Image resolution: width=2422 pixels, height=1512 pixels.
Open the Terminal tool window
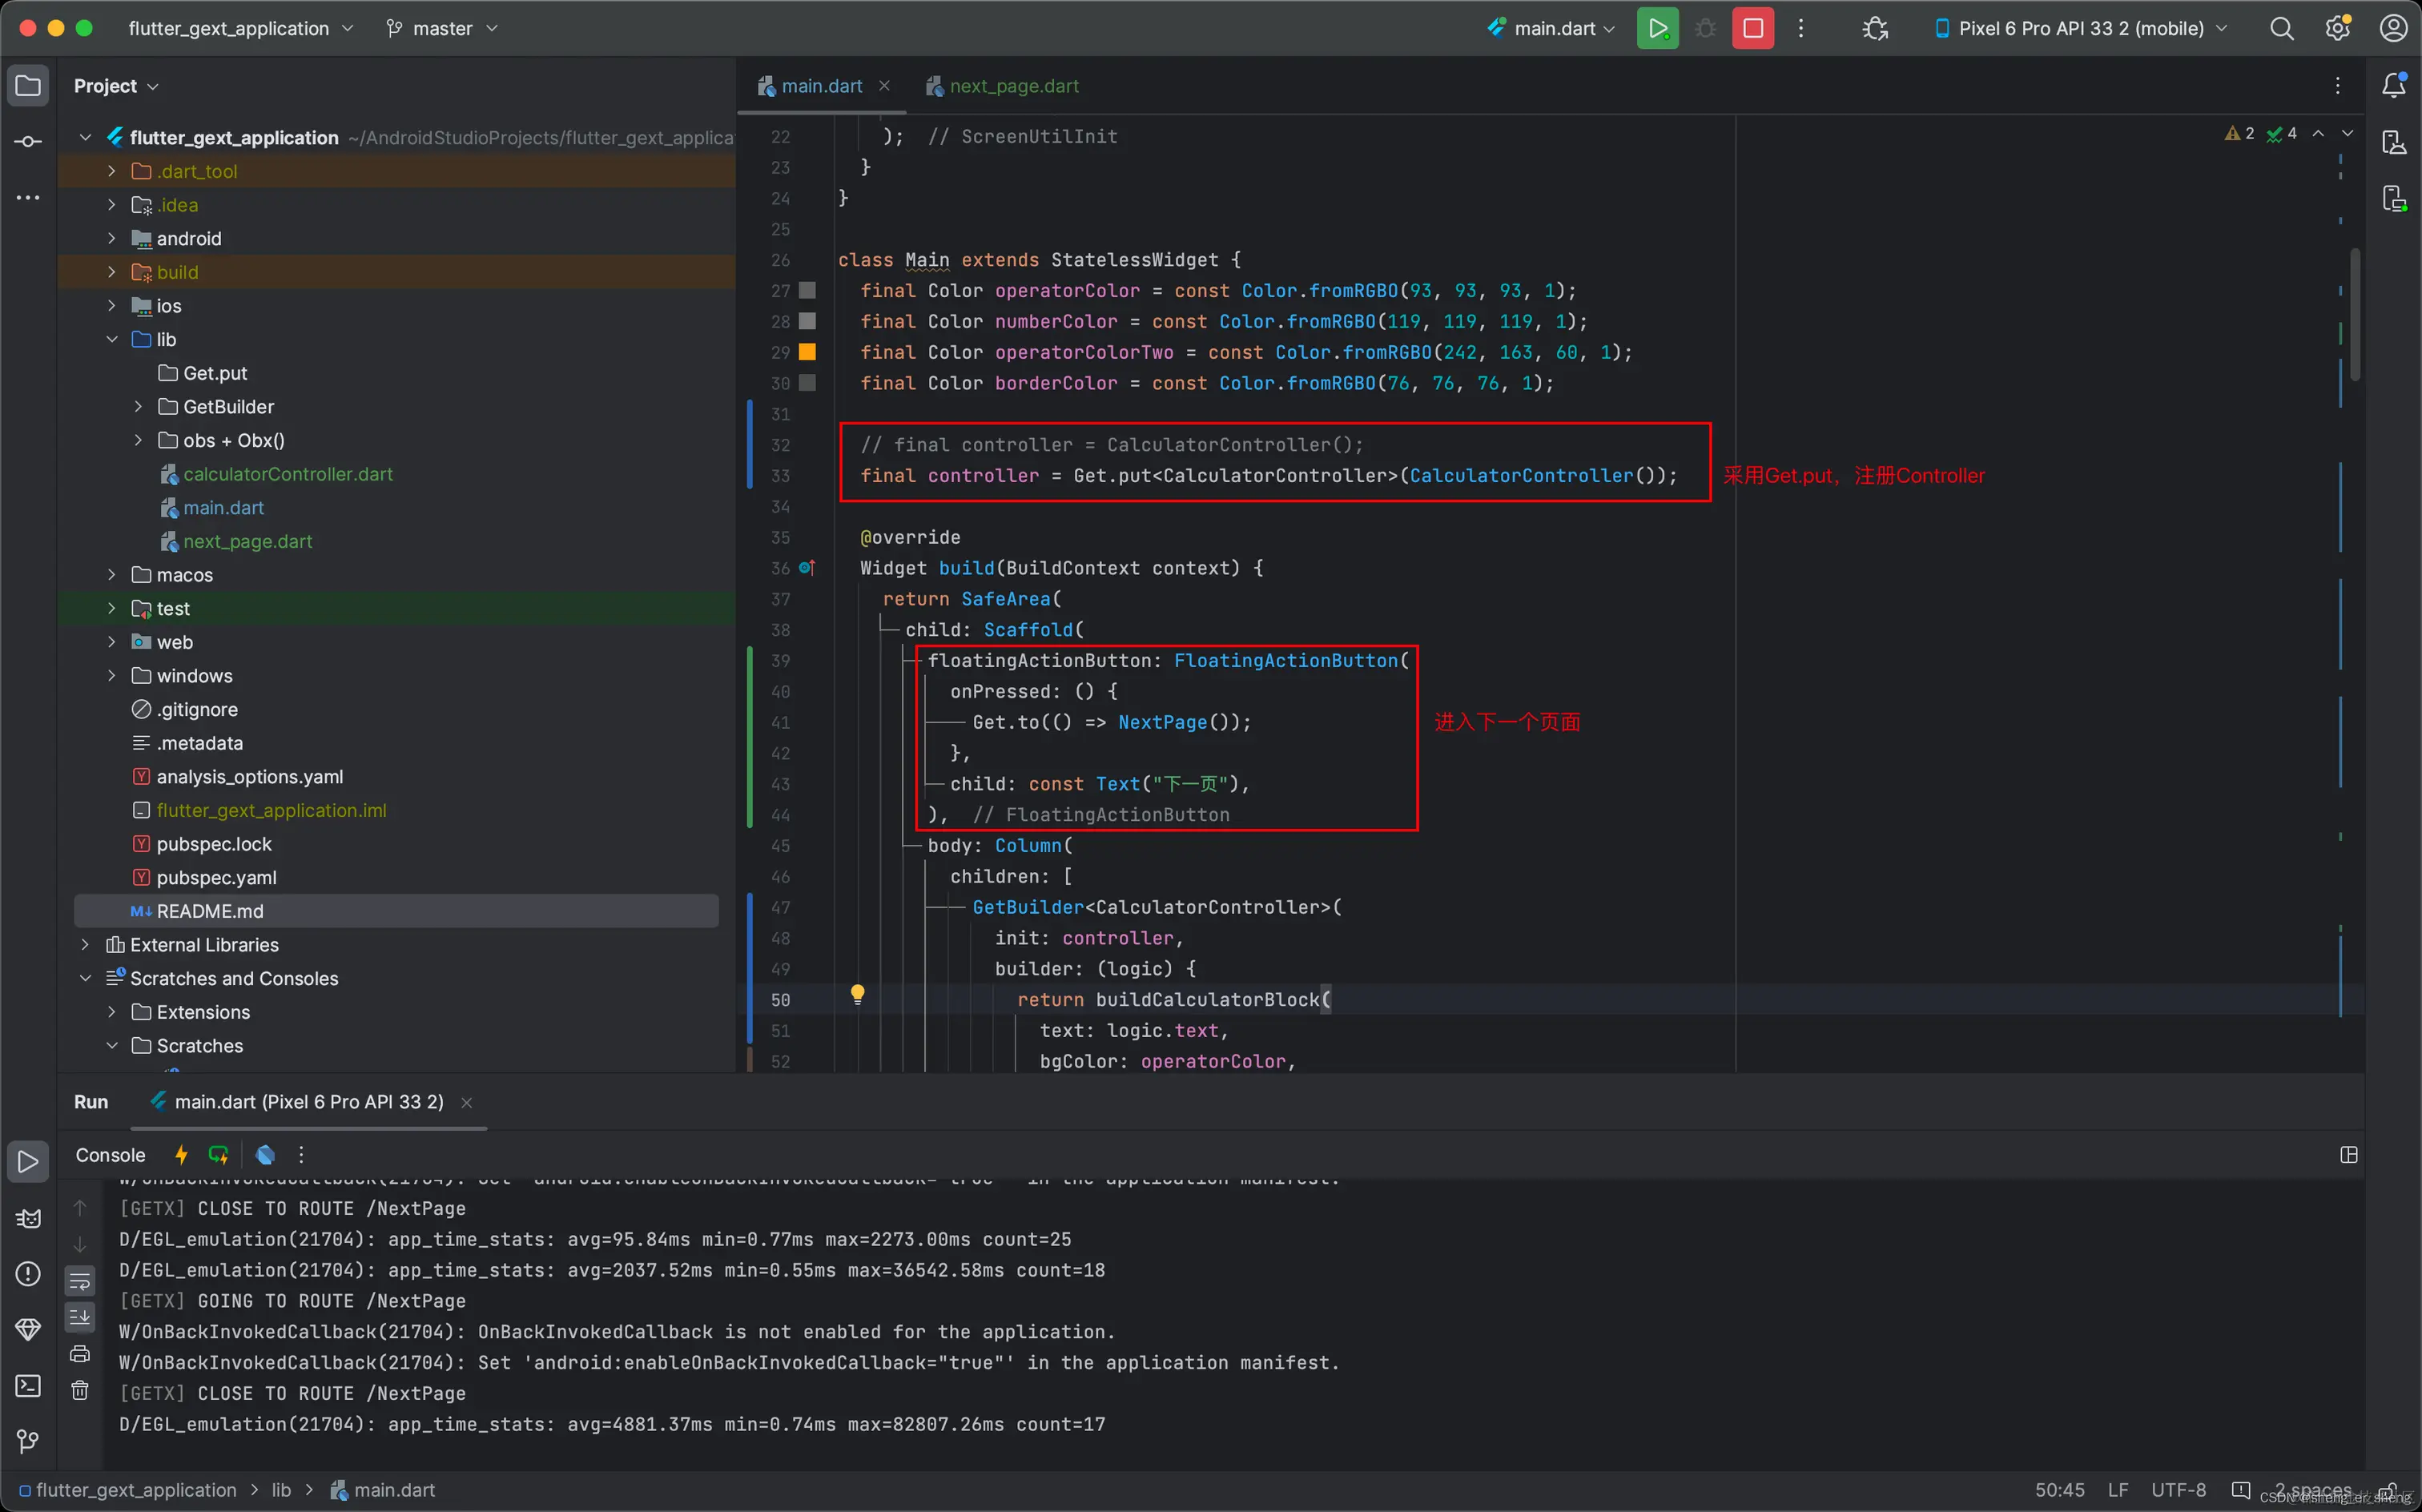tap(28, 1385)
